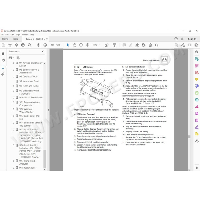Open notifications bell
The width and height of the screenshot is (200, 200).
[x=182, y=39]
